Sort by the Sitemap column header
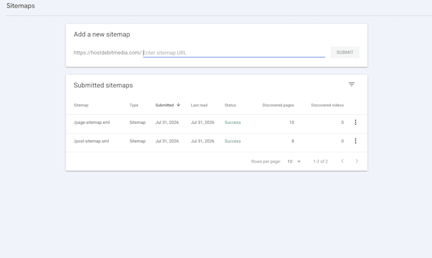 tap(81, 105)
